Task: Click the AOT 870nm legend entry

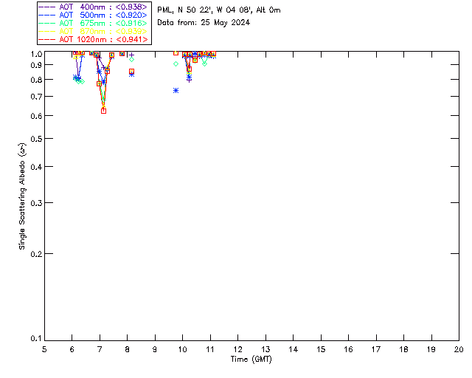Action: (94, 31)
